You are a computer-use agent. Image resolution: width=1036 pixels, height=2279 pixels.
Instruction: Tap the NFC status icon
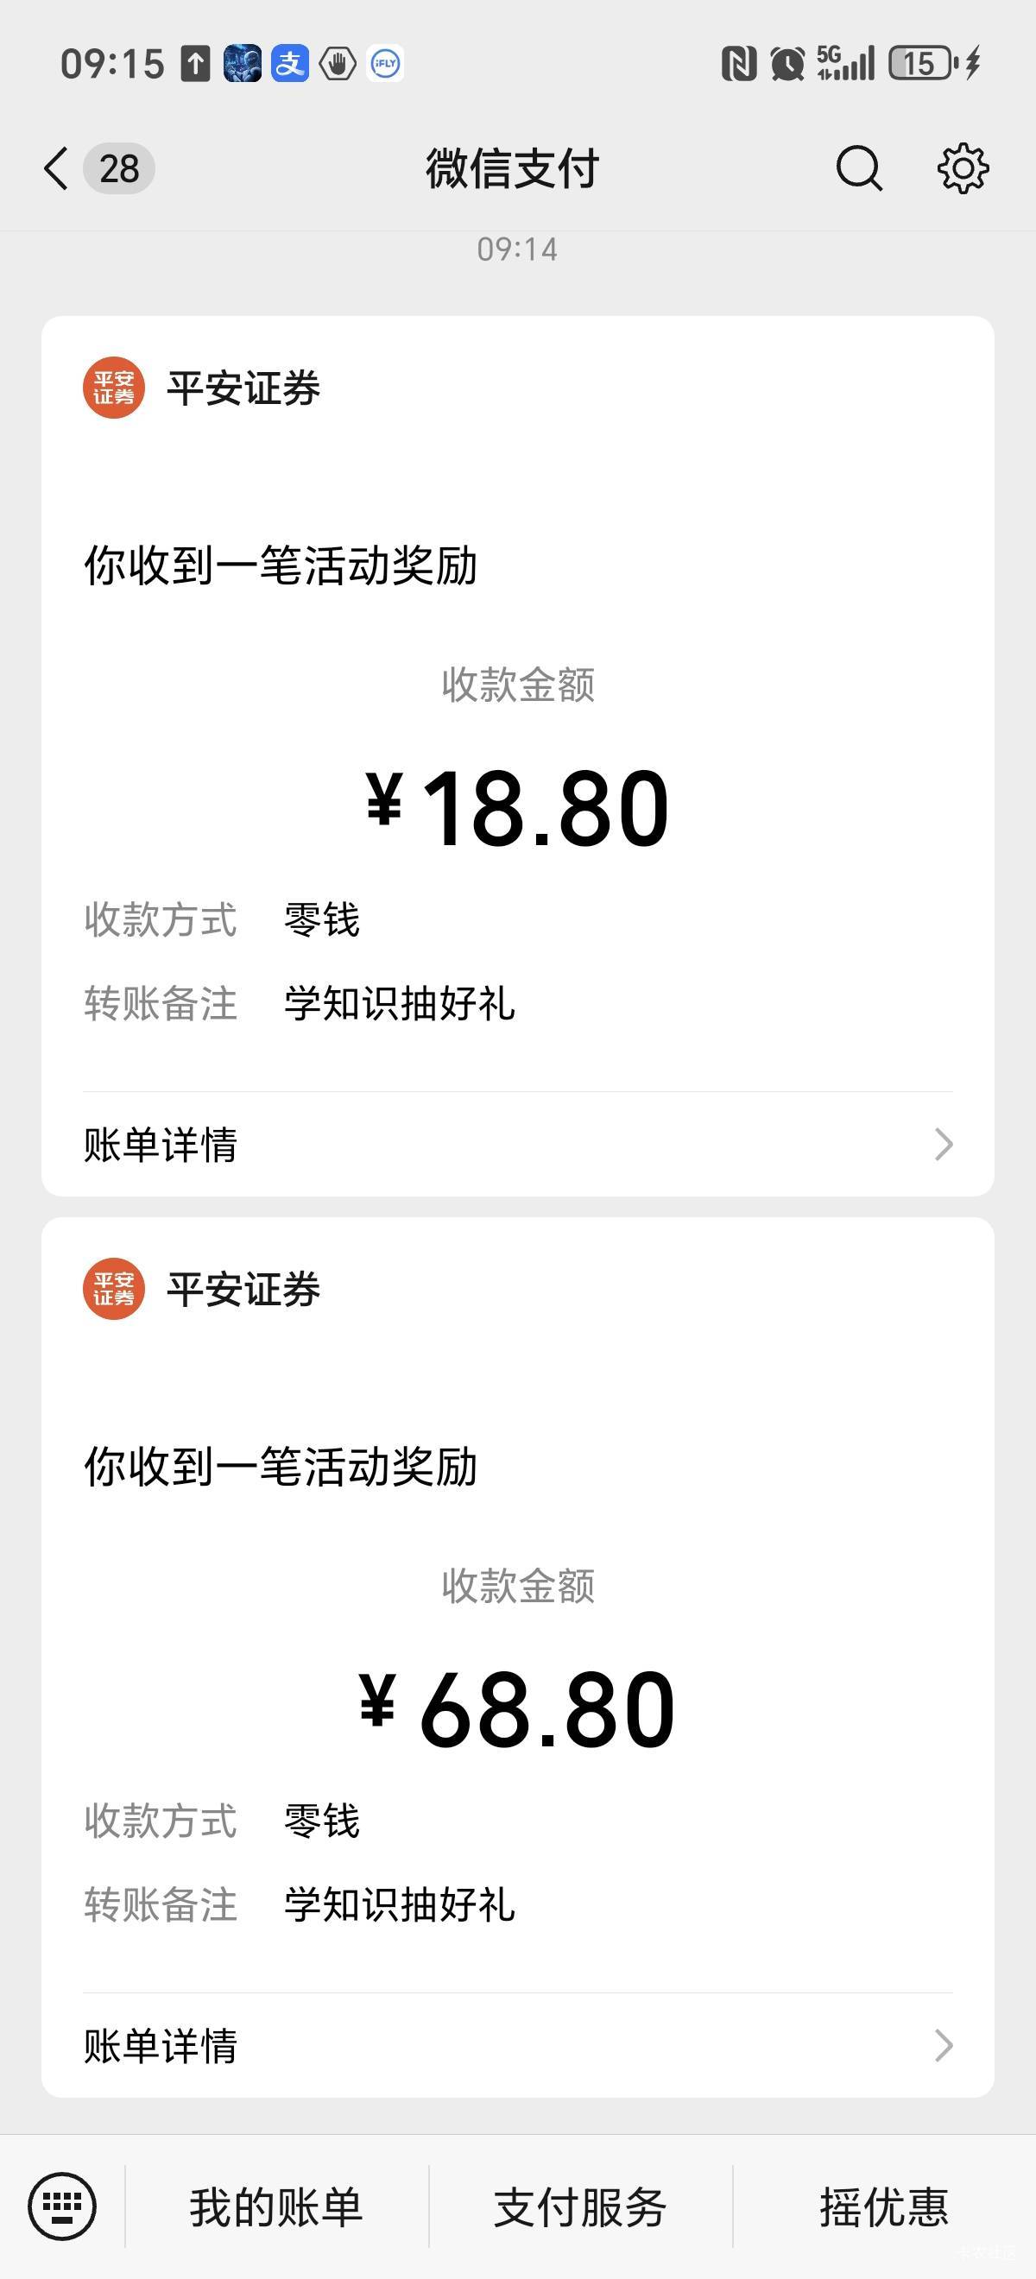739,64
